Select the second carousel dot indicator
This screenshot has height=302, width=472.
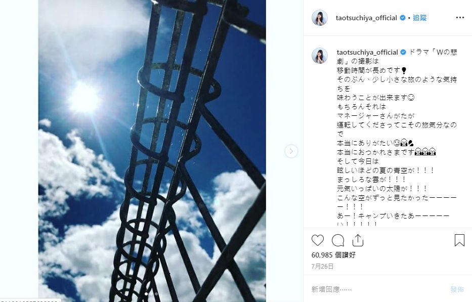coord(156,293)
